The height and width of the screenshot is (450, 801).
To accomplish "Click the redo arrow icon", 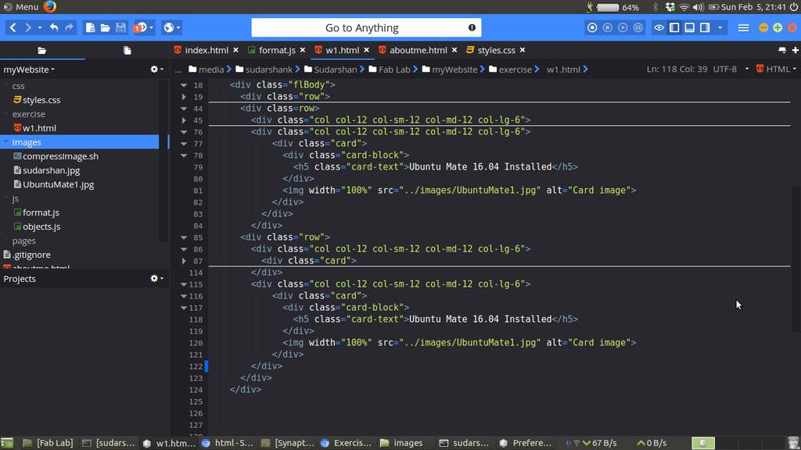I will (x=69, y=27).
